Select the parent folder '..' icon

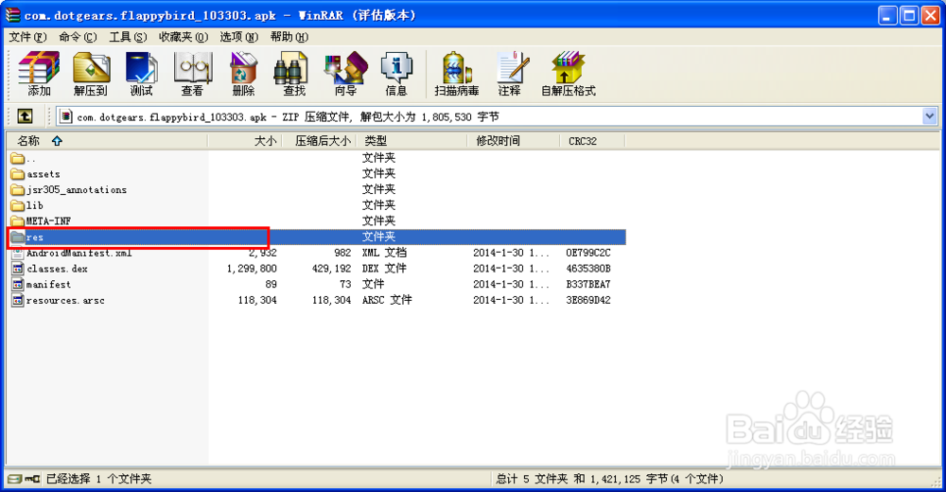(17, 159)
